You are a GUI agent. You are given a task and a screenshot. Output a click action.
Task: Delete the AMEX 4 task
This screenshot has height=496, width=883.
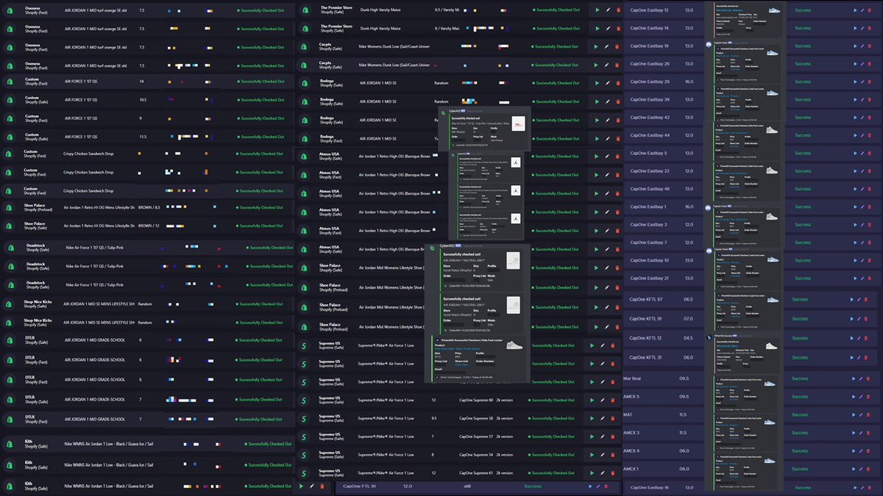(868, 450)
